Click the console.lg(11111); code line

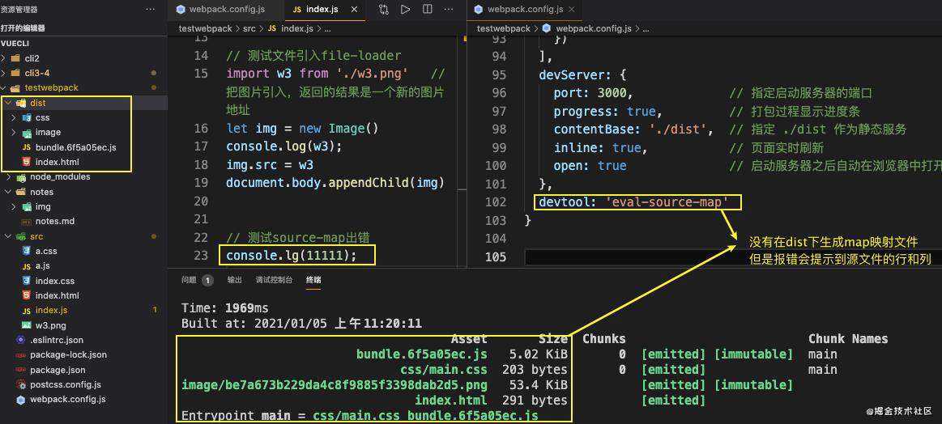point(292,256)
